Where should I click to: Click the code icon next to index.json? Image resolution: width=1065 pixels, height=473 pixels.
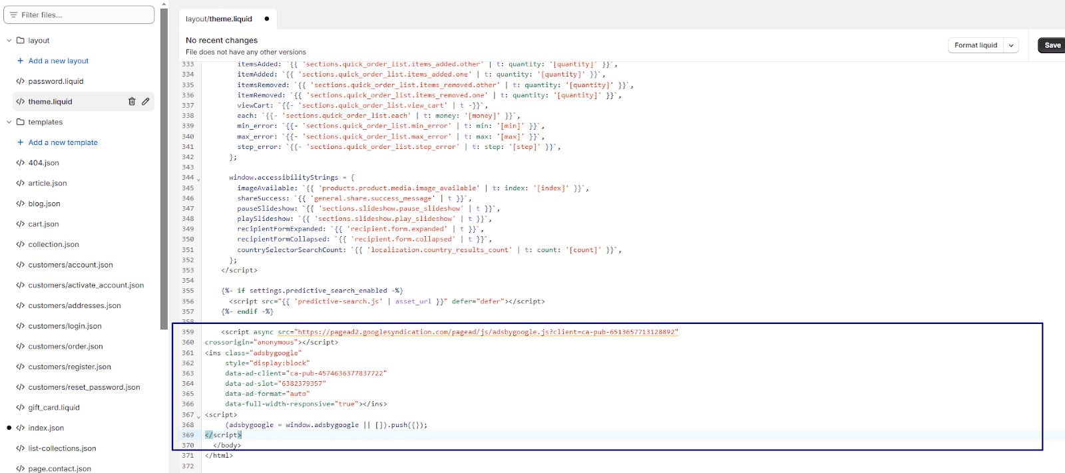pos(21,428)
